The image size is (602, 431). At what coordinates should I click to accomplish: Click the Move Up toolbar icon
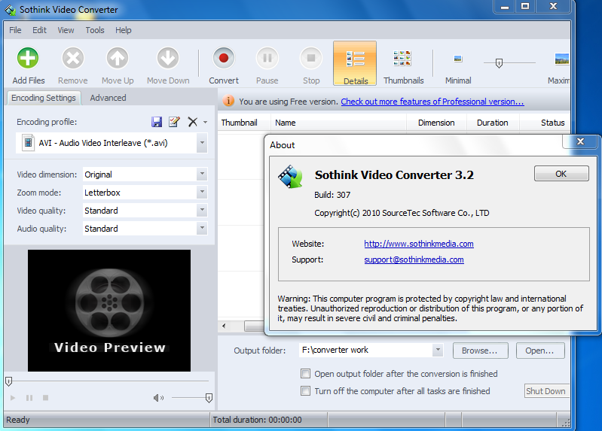tap(117, 58)
